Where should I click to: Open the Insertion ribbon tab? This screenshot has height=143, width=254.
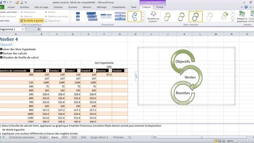click(25, 7)
